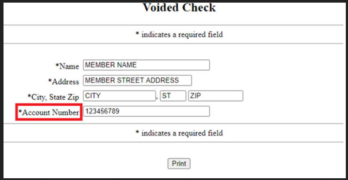
Task: Click the Name field label
Action: coord(67,66)
